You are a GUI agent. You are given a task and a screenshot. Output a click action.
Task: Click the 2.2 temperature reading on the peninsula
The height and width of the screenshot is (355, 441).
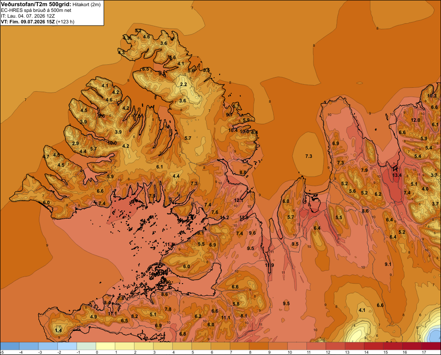point(183,84)
